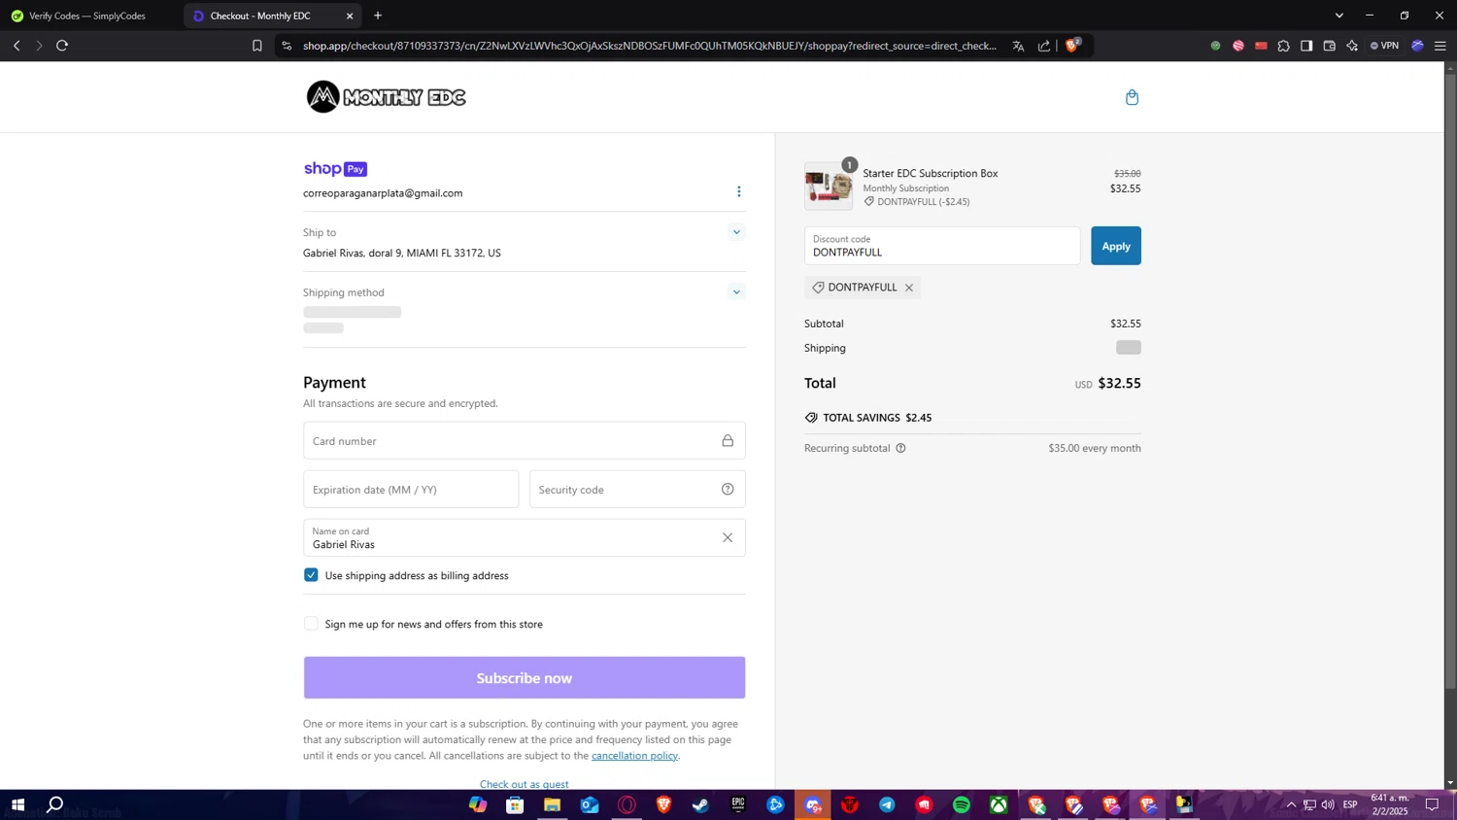Screen dimensions: 1457x820
Task: Bookmark this page
Action: click(257, 46)
